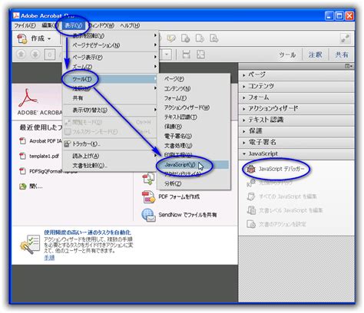Expand the 電子署名 section in right panel
Viewport: 364px width, 313px height.
296,143
